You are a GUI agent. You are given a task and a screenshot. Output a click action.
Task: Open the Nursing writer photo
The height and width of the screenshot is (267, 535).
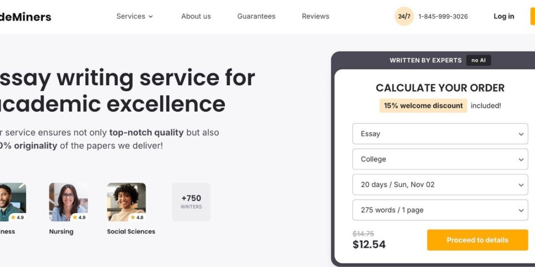[68, 202]
